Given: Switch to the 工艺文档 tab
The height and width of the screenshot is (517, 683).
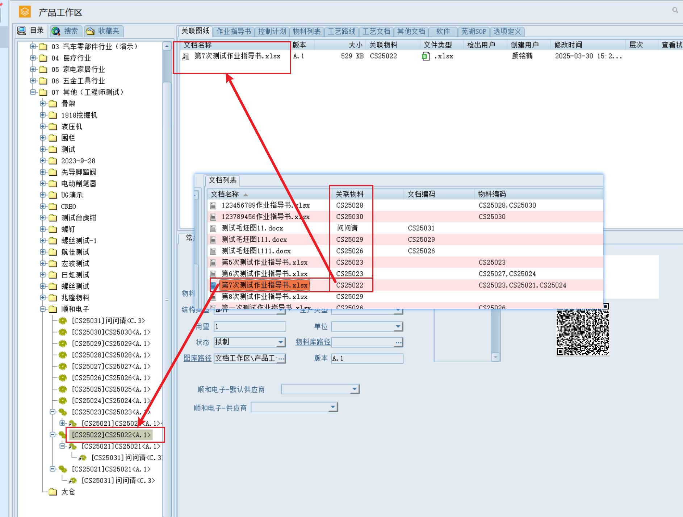Looking at the screenshot, I should [x=376, y=32].
